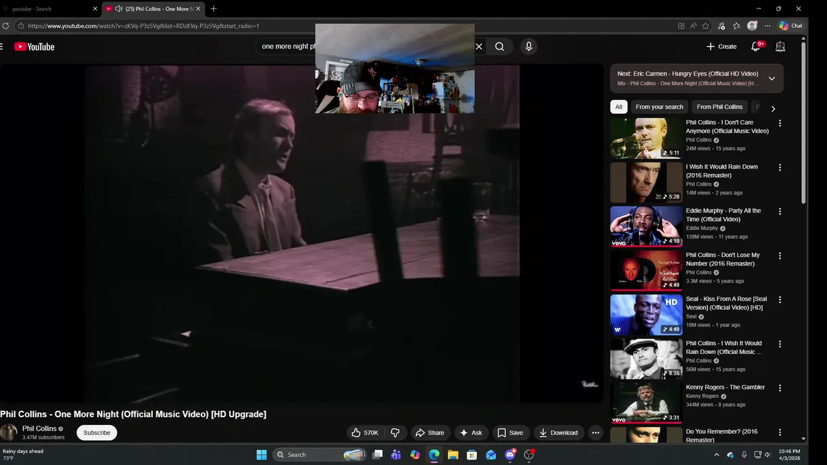Open Edge read aloud icon
This screenshot has height=465, width=827.
(x=693, y=26)
